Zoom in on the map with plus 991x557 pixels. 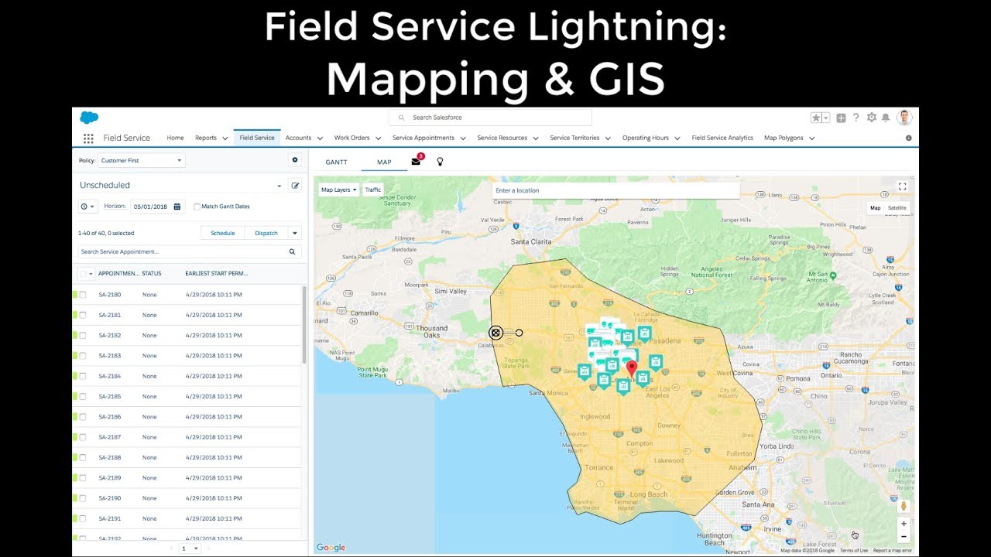click(x=903, y=524)
